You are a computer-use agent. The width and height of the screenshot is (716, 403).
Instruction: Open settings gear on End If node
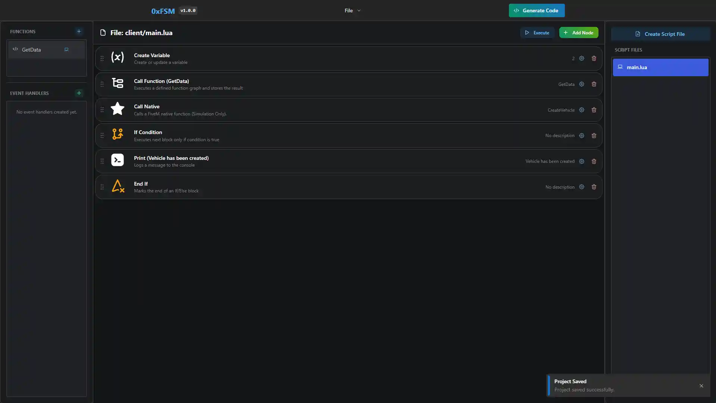pos(581,187)
